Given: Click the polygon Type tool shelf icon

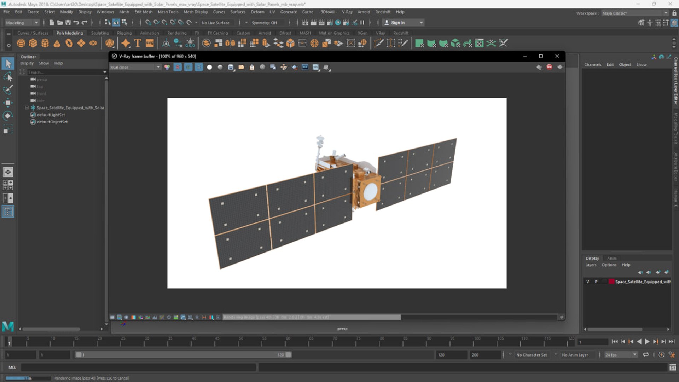Looking at the screenshot, I should (138, 43).
